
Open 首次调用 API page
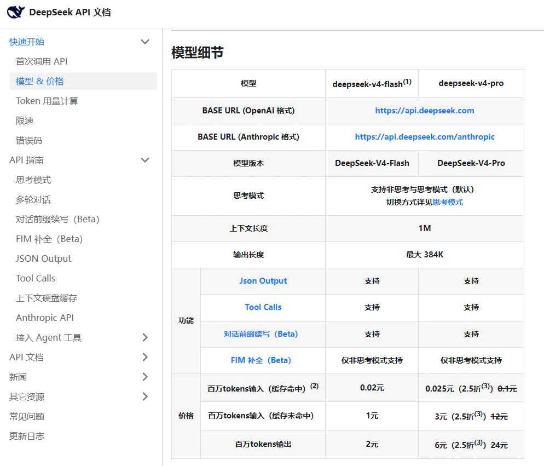pos(42,61)
